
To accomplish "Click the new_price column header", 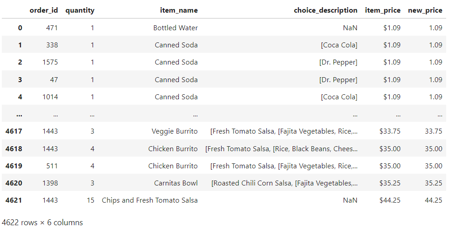I will [x=425, y=10].
